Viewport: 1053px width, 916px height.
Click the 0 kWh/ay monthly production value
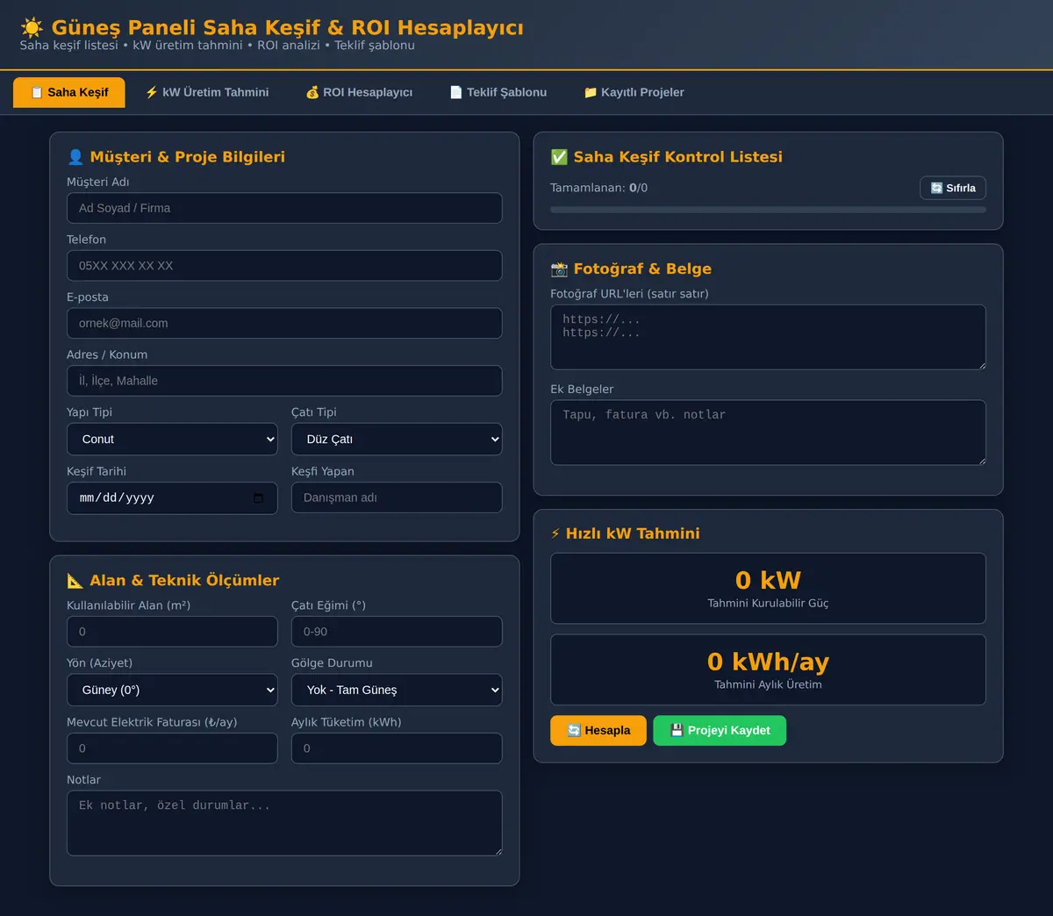(768, 662)
